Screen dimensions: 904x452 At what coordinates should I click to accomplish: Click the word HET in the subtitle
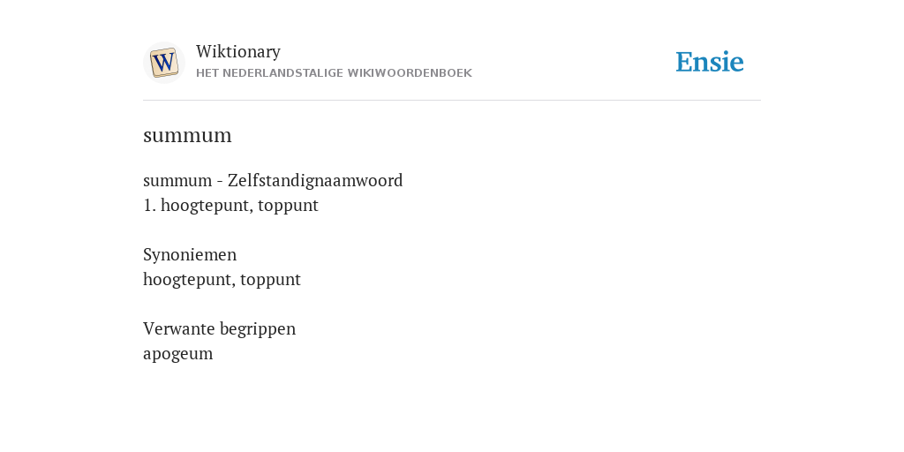(x=207, y=73)
